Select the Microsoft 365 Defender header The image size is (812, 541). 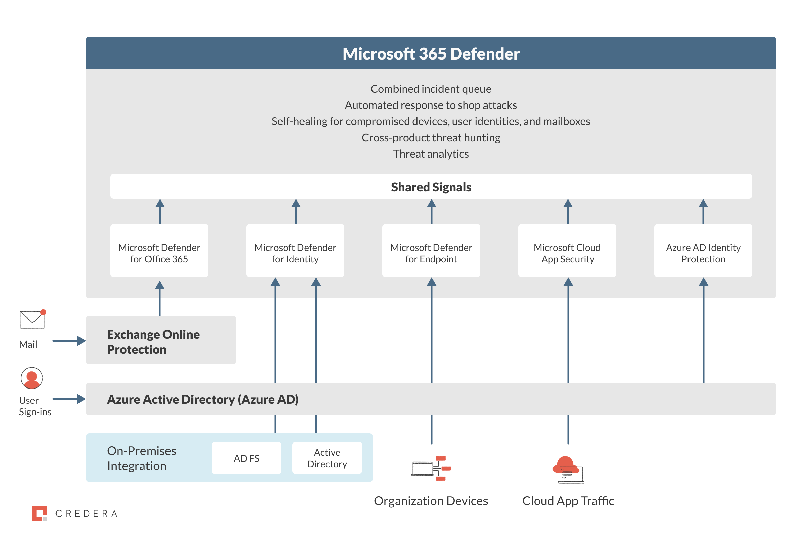pos(431,53)
